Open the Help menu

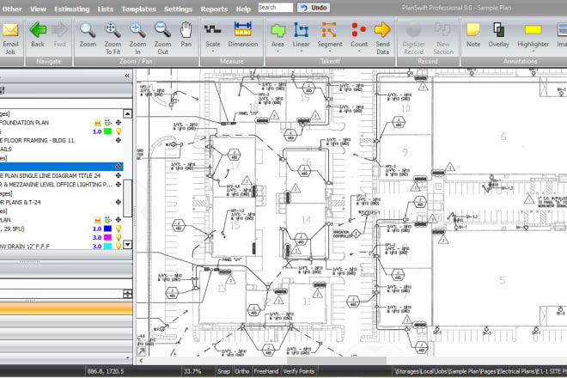pyautogui.click(x=243, y=9)
